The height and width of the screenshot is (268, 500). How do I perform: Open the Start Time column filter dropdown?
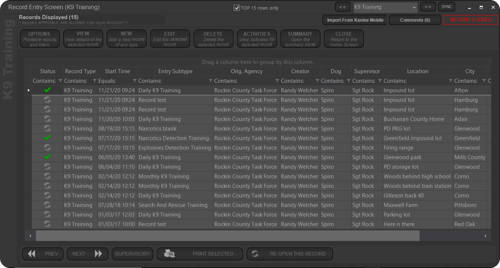tap(135, 81)
